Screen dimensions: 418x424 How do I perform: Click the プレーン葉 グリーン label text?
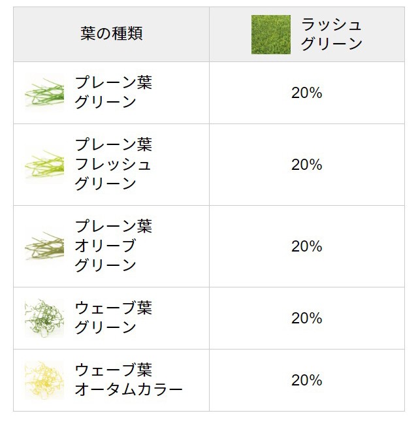113,93
